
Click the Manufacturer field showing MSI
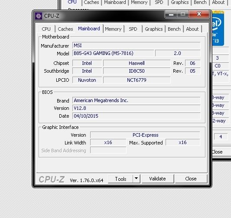pyautogui.click(x=136, y=45)
